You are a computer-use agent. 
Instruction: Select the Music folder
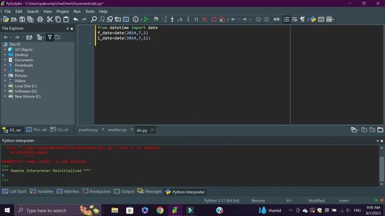[x=19, y=70]
